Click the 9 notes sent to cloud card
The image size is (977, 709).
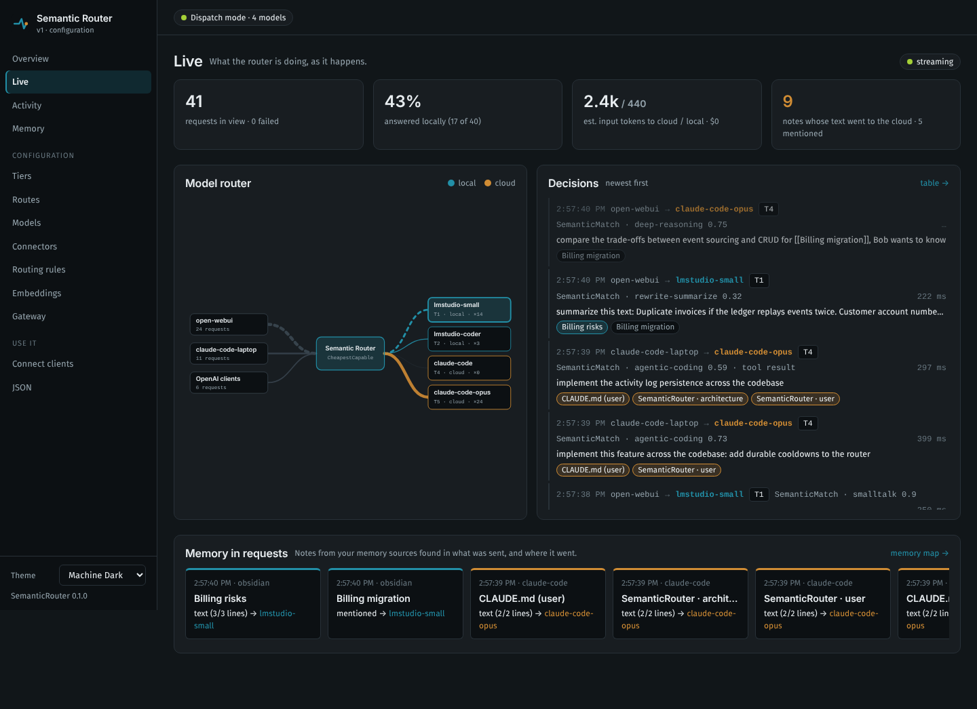point(866,115)
